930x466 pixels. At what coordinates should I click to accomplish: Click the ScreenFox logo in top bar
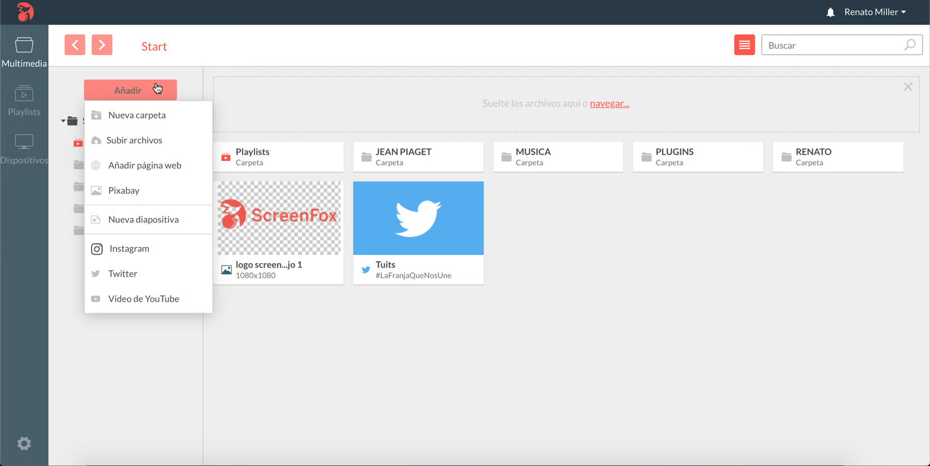[x=25, y=12]
